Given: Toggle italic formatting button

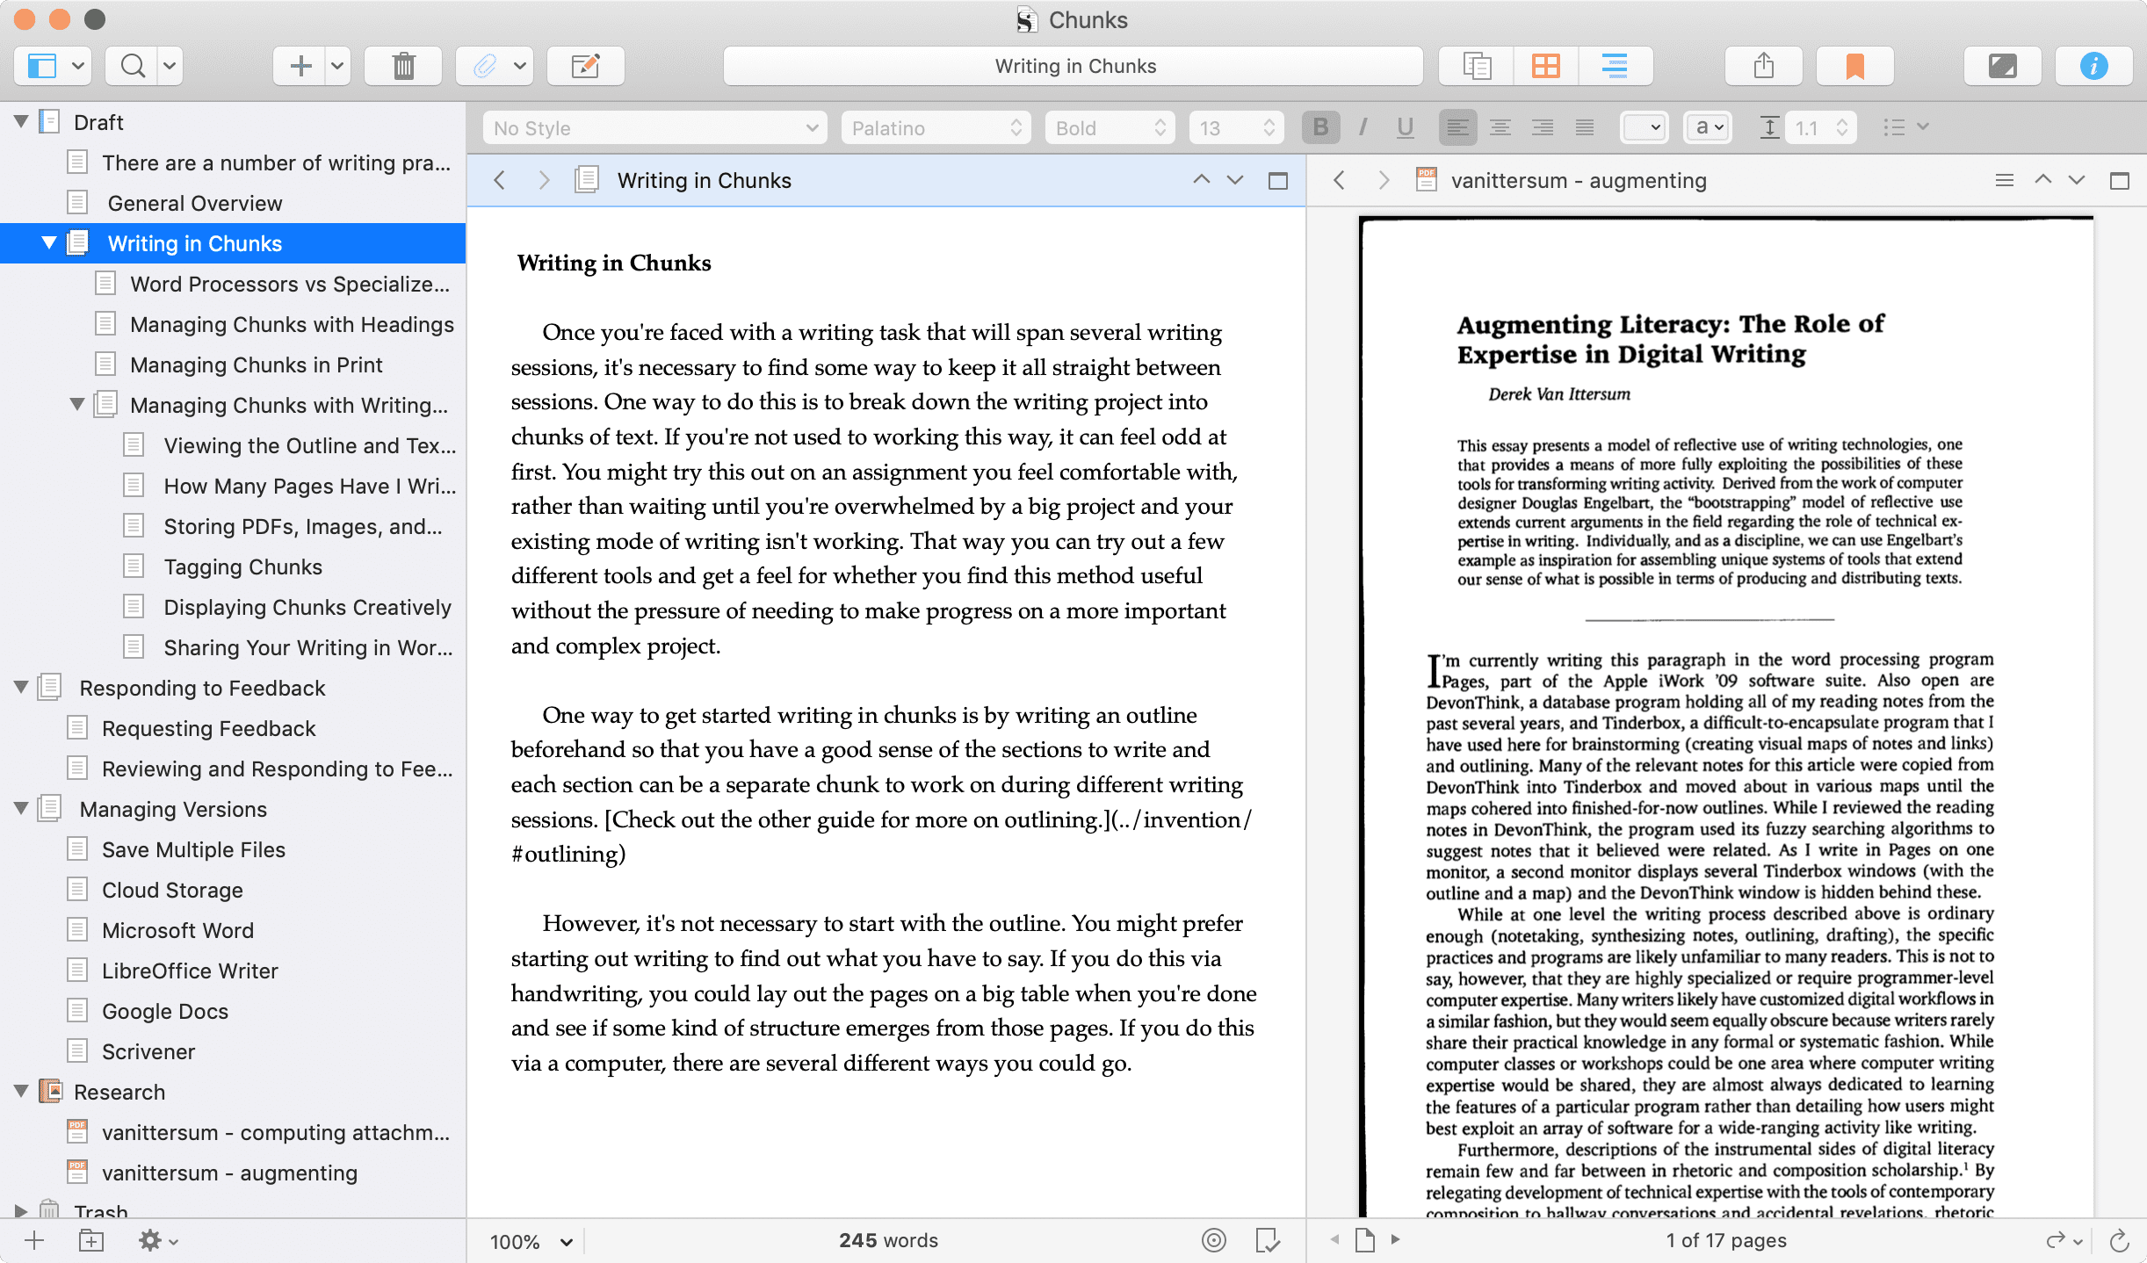Looking at the screenshot, I should point(1363,128).
